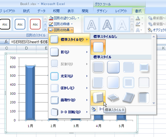The width and height of the screenshot is (166, 137).
Task: Open the 光彩(G) glow submenu
Action: click(69, 76)
